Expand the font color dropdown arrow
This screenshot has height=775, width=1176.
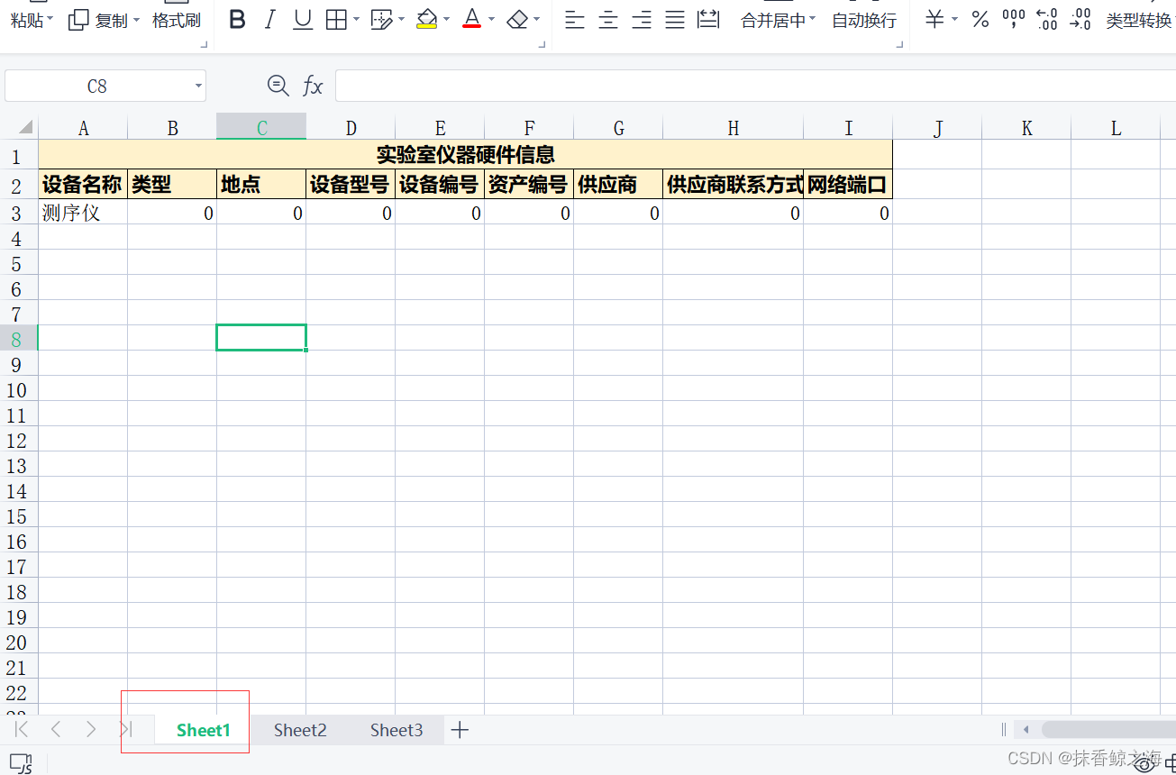click(491, 19)
